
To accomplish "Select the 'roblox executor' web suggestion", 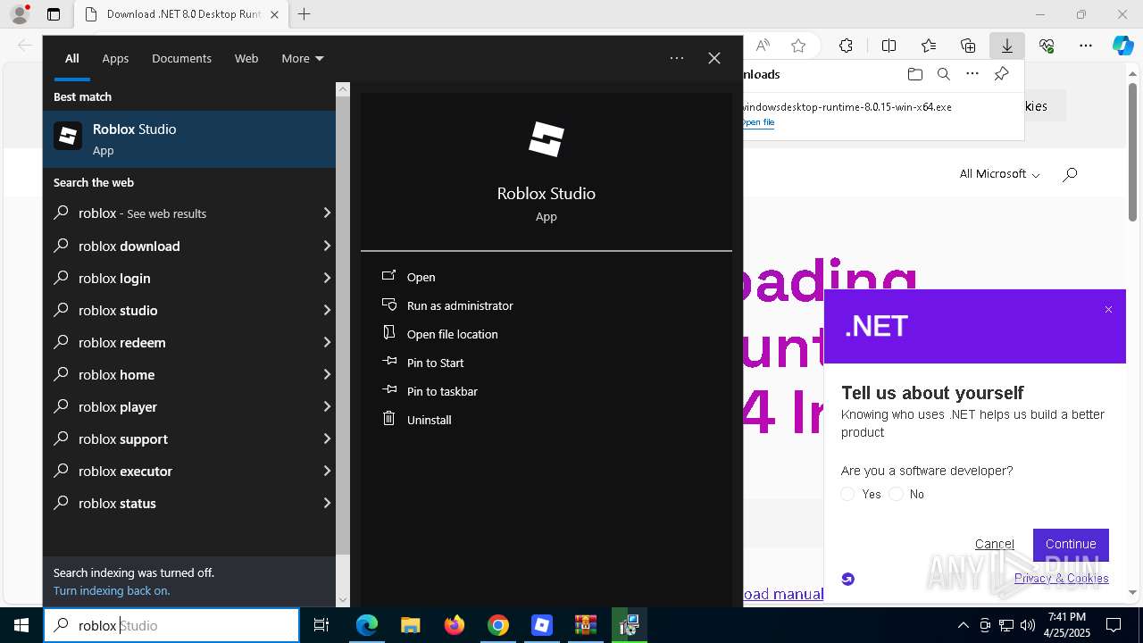I will (189, 471).
